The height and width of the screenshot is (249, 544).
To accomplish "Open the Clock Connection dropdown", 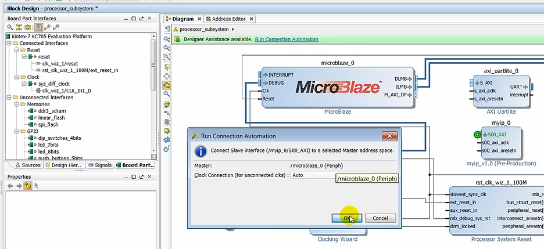I will (x=331, y=175).
